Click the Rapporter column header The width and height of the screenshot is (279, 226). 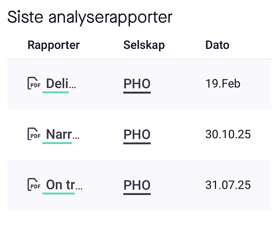pyautogui.click(x=53, y=45)
